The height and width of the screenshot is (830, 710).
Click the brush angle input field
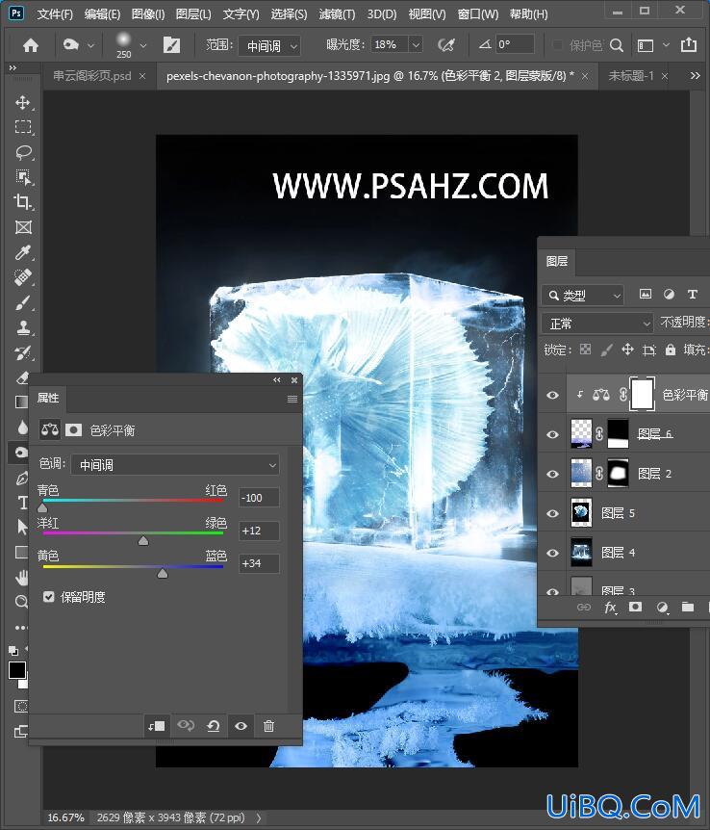point(515,44)
